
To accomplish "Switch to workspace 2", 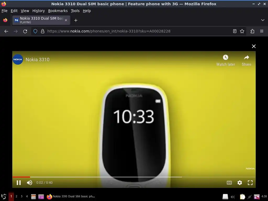I will pyautogui.click(x=16, y=196).
